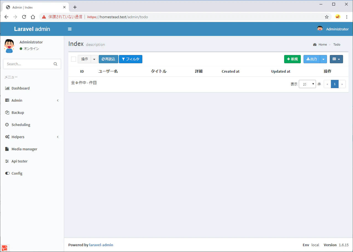Click the sidebar Administrator profile picture

[9, 46]
